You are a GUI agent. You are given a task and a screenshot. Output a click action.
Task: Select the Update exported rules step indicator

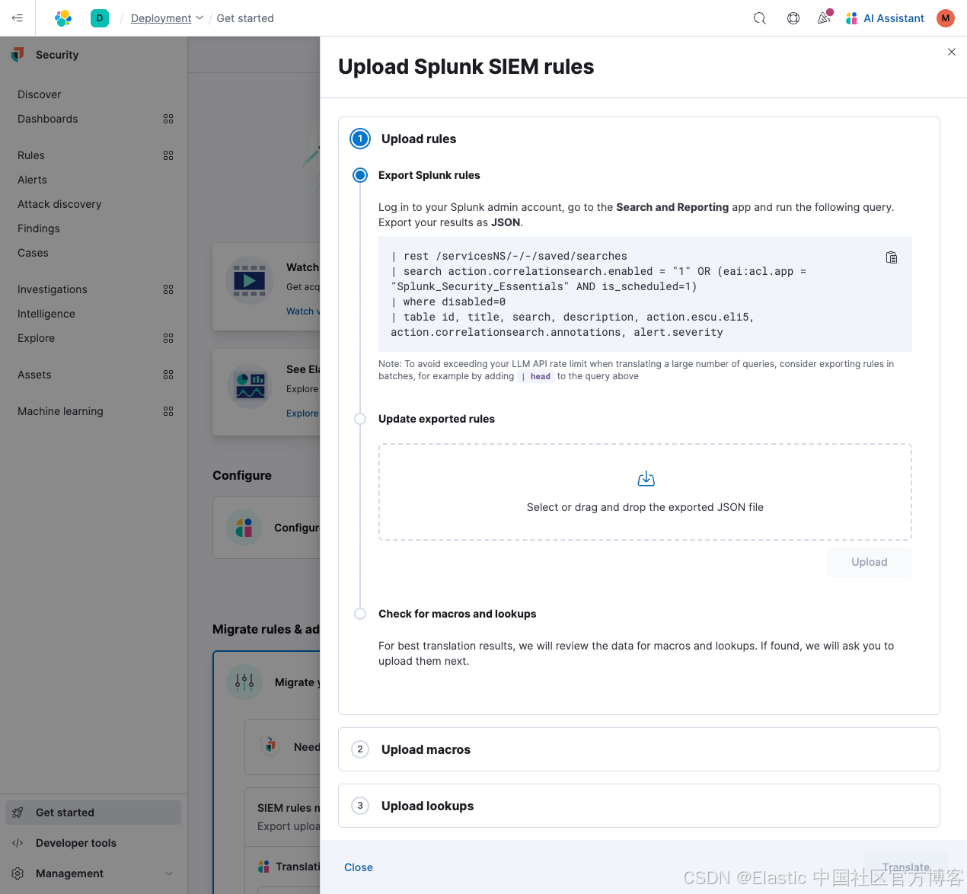click(x=360, y=419)
